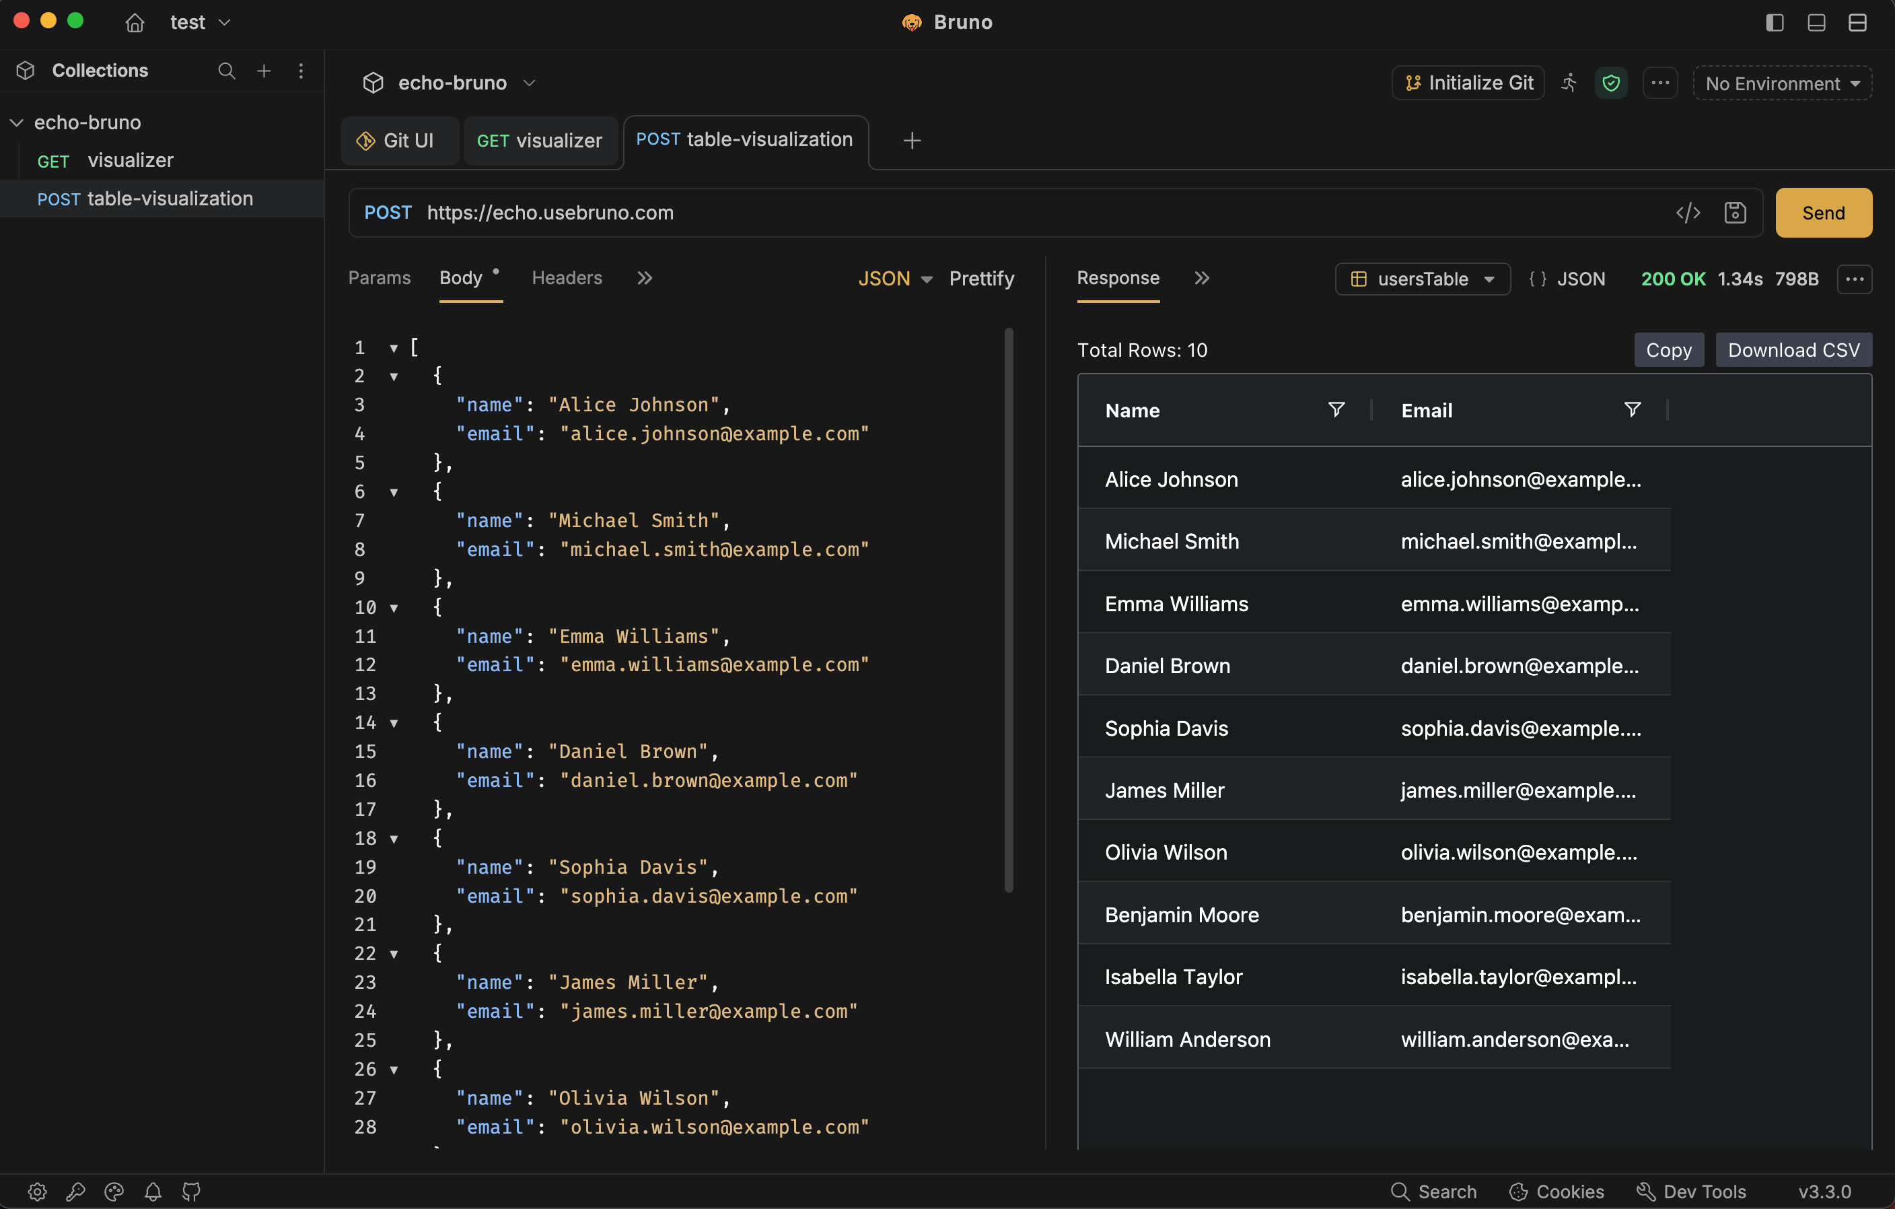This screenshot has width=1895, height=1209.
Task: Filter the Name column
Action: pos(1336,409)
